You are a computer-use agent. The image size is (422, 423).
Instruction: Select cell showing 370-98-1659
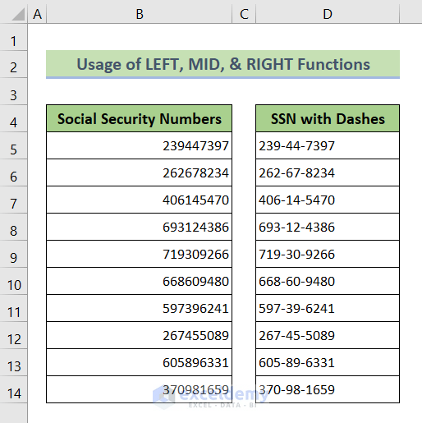point(328,389)
